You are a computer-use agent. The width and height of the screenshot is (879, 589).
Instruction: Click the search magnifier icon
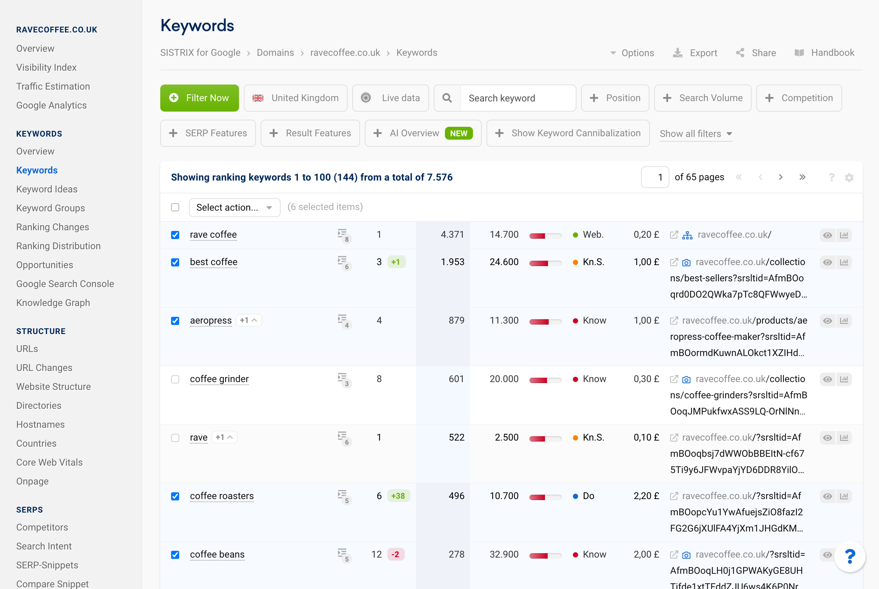pos(447,98)
